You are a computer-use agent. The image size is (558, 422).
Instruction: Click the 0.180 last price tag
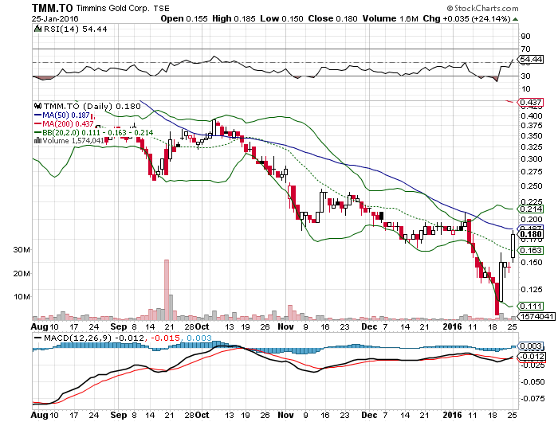531,234
